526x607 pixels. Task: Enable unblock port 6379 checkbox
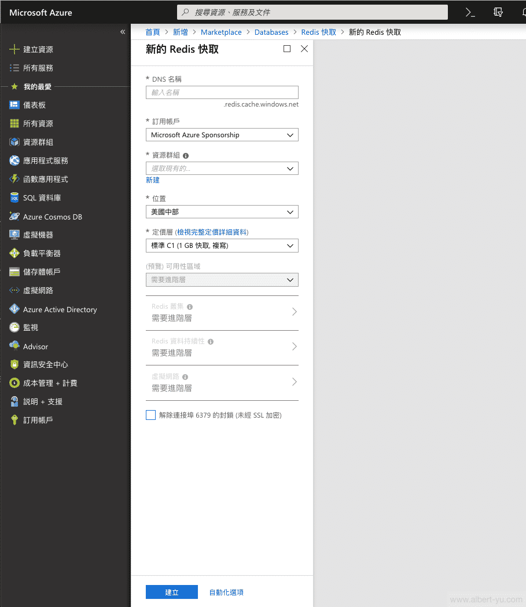(x=151, y=415)
